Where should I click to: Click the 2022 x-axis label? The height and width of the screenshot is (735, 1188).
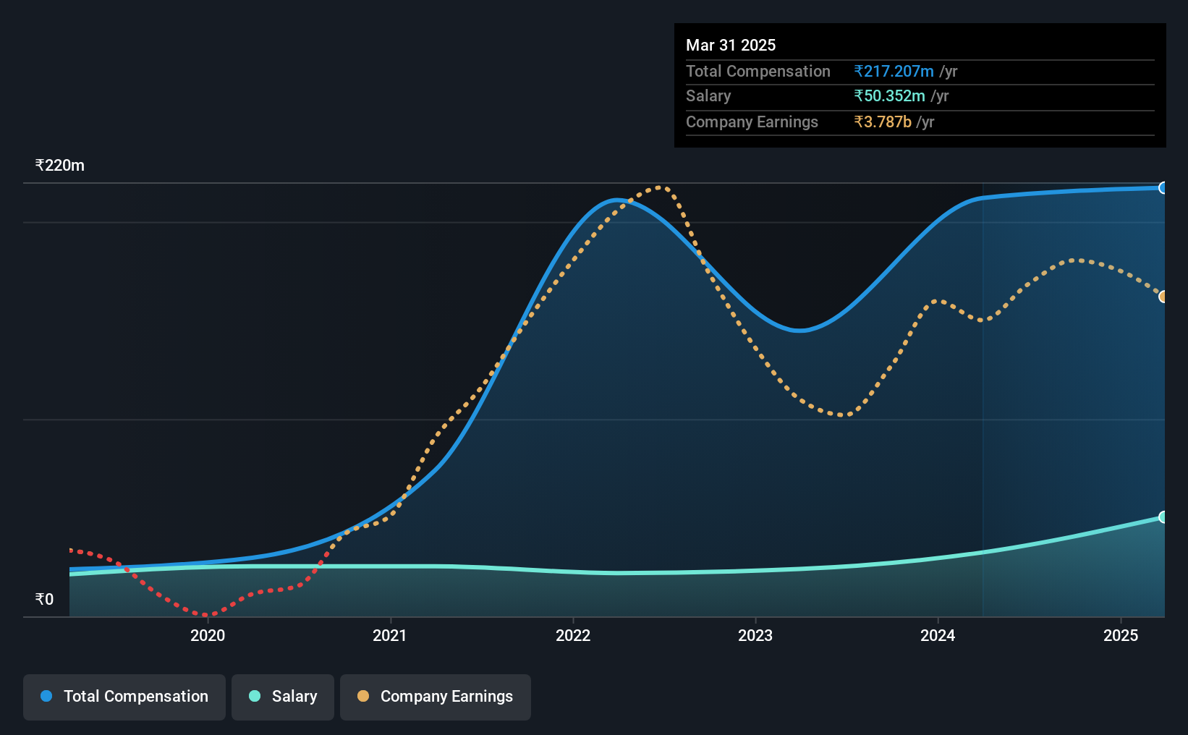pyautogui.click(x=573, y=635)
